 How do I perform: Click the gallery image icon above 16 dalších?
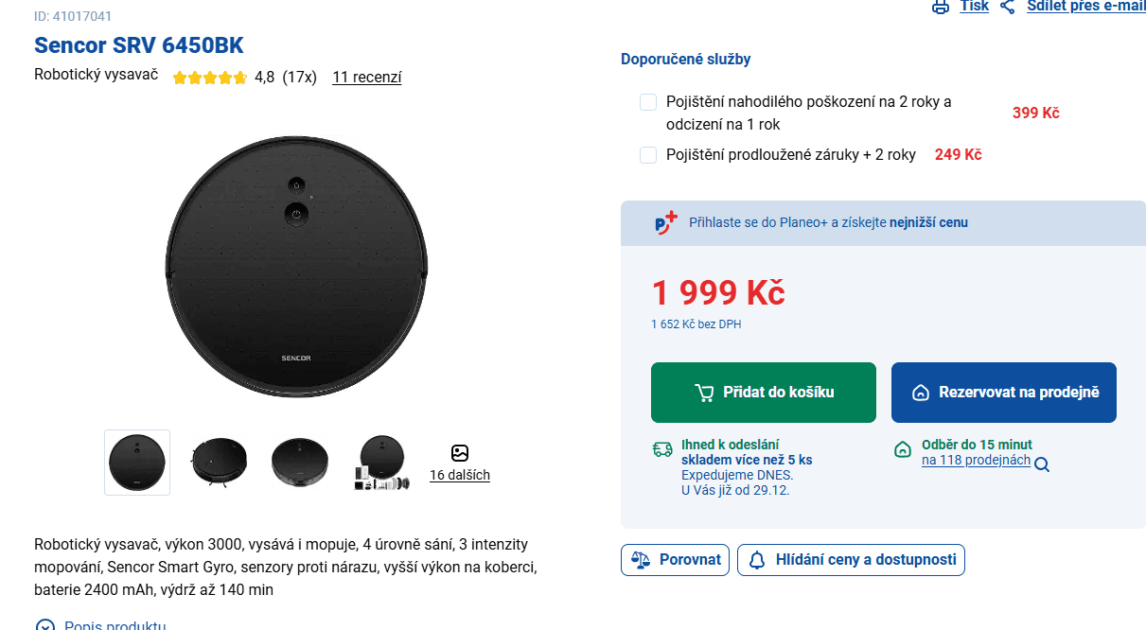point(460,453)
